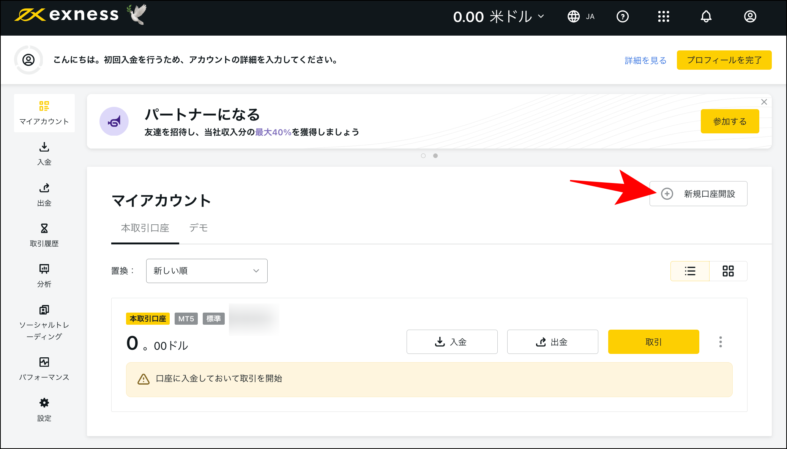Open the account card three-dot menu
Screen dimensions: 787x449
coord(720,342)
